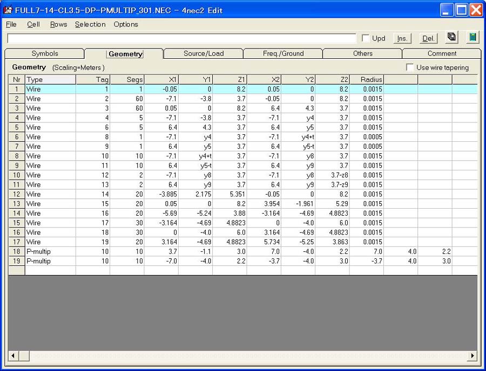Open the Selection menu
The width and height of the screenshot is (486, 371).
coord(90,24)
